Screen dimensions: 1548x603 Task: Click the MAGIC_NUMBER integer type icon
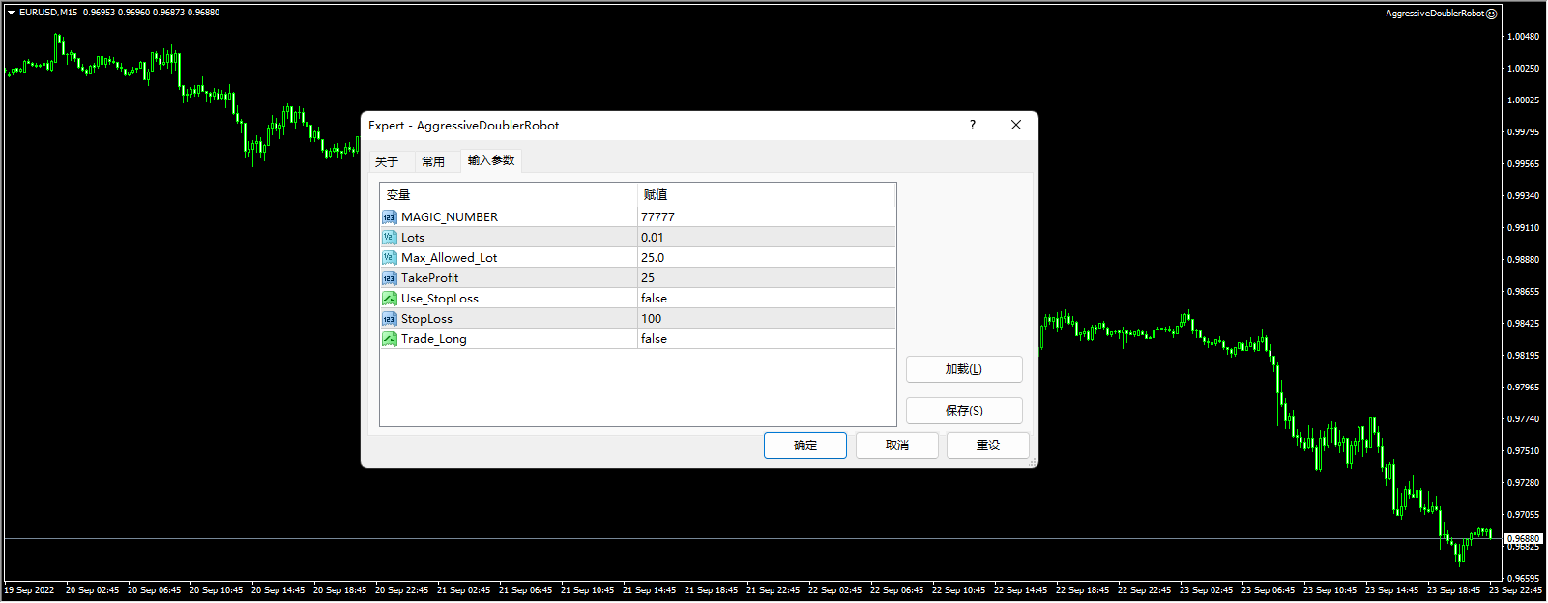(x=389, y=217)
